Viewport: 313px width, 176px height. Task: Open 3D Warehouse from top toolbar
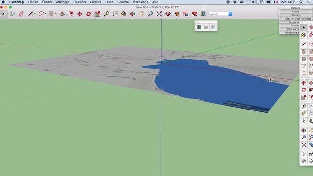[x=168, y=14]
